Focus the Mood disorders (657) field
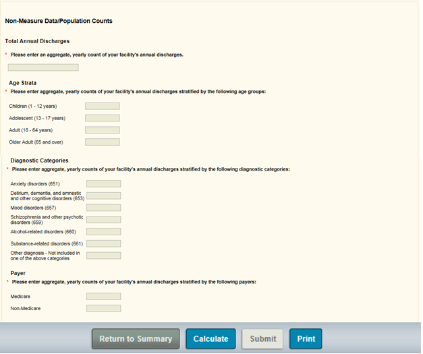 [x=104, y=208]
